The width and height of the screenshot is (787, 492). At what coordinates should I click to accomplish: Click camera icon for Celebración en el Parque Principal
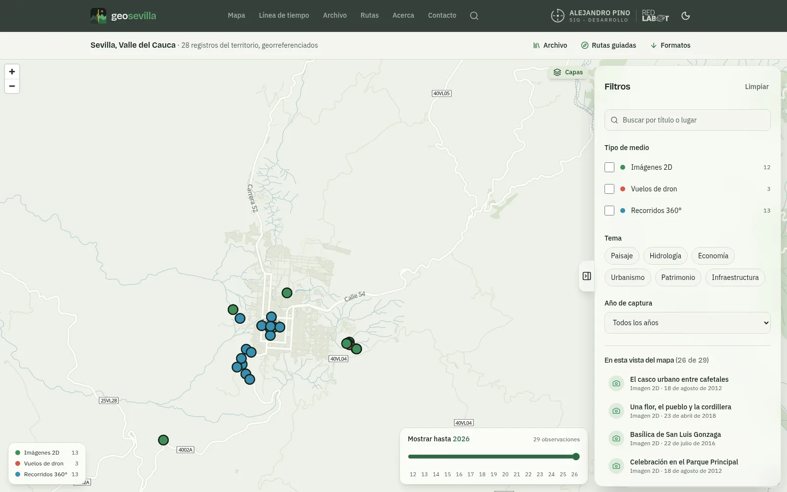coord(616,466)
